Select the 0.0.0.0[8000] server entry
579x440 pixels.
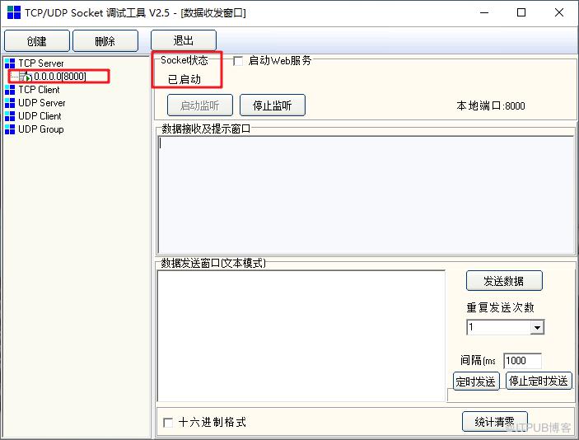(x=60, y=77)
